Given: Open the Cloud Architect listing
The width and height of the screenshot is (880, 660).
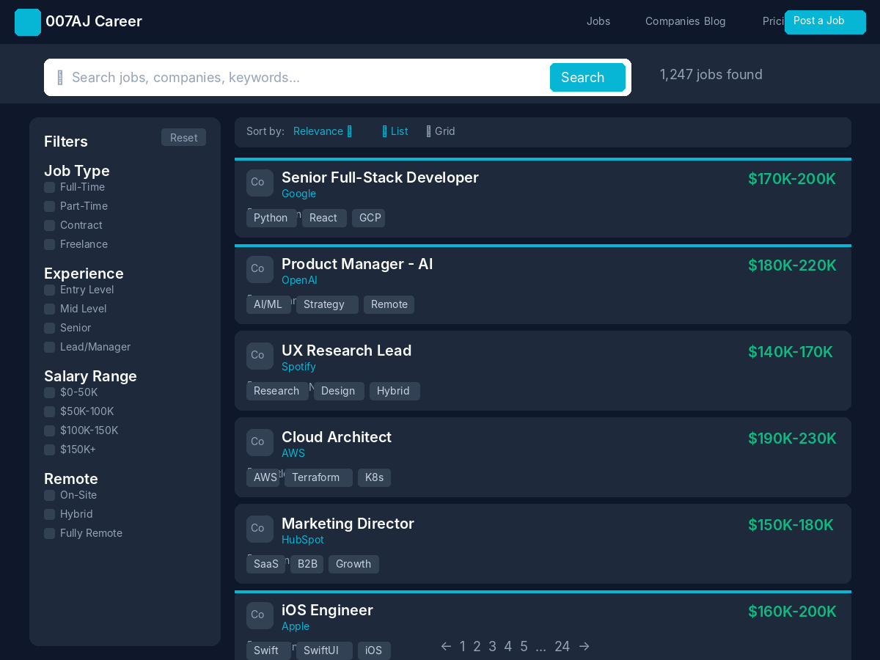Looking at the screenshot, I should 337,437.
